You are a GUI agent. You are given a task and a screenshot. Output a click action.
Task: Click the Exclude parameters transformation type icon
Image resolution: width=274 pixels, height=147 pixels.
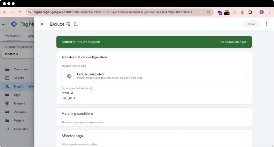click(x=69, y=76)
